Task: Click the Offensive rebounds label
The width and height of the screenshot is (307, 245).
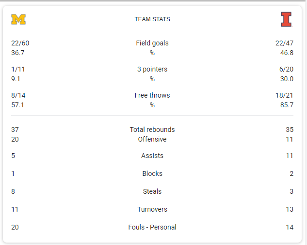Action: [152, 139]
